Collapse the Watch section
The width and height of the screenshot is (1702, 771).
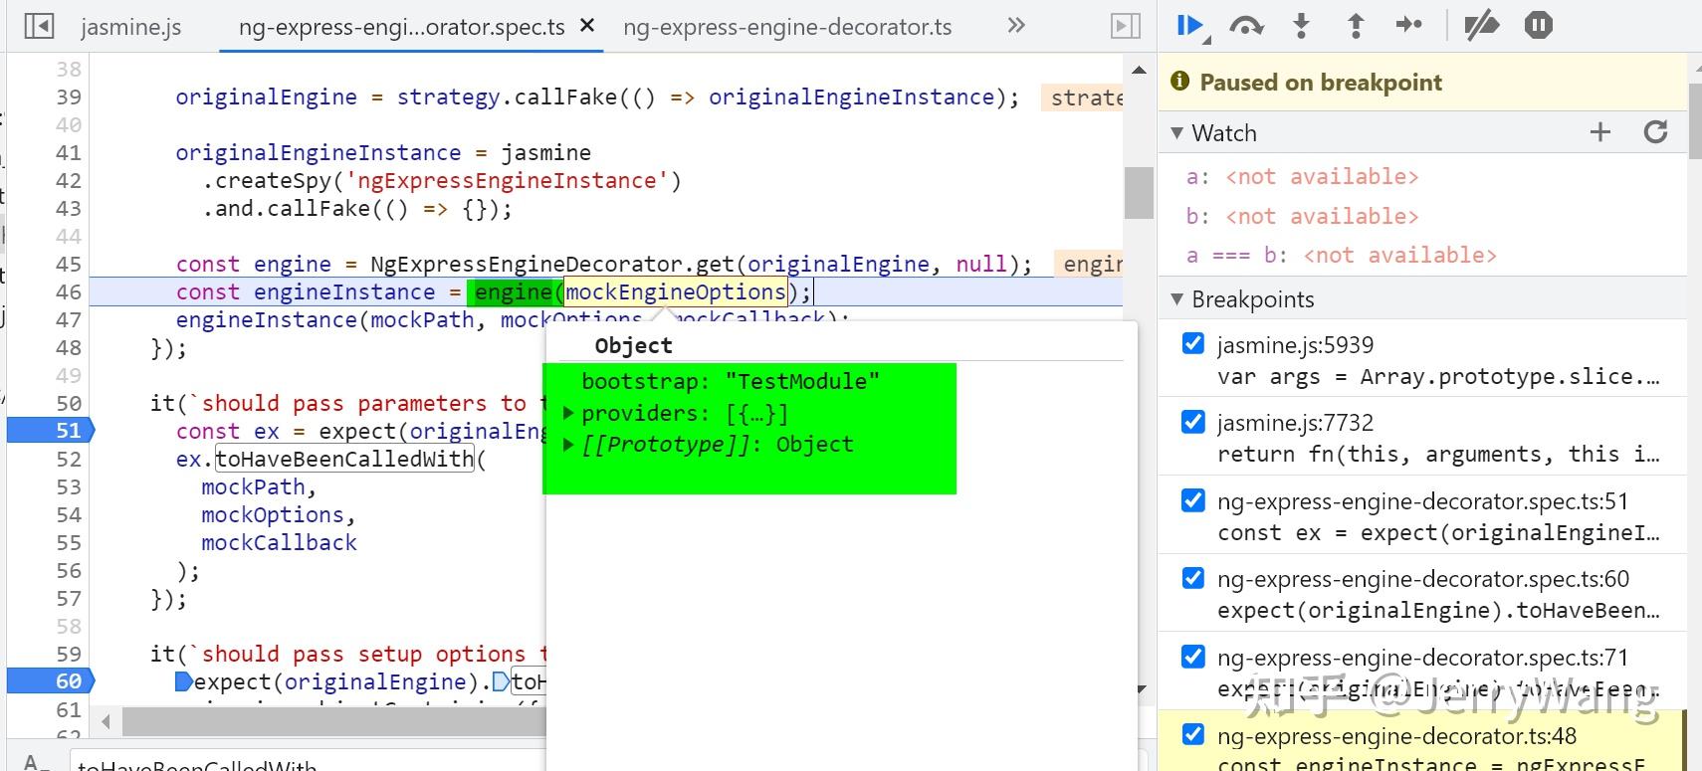[x=1177, y=132]
